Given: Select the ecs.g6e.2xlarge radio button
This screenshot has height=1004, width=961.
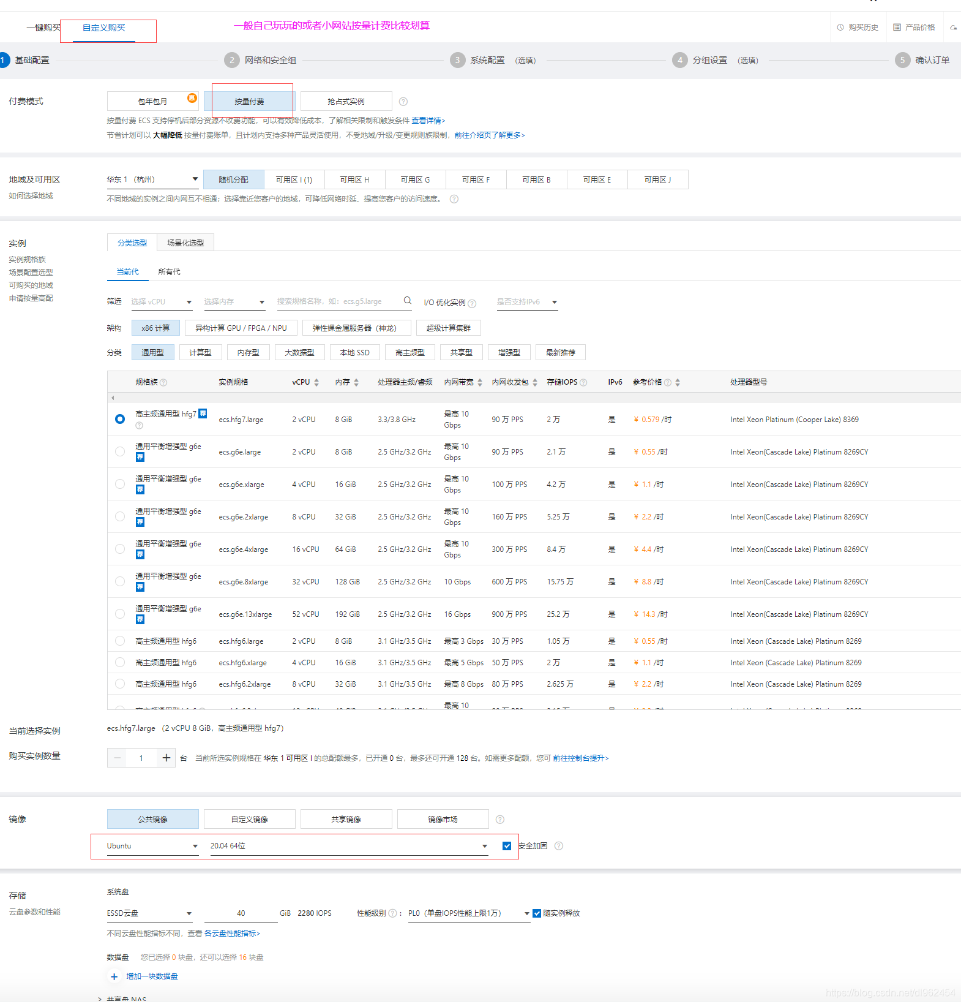Looking at the screenshot, I should coord(120,516).
